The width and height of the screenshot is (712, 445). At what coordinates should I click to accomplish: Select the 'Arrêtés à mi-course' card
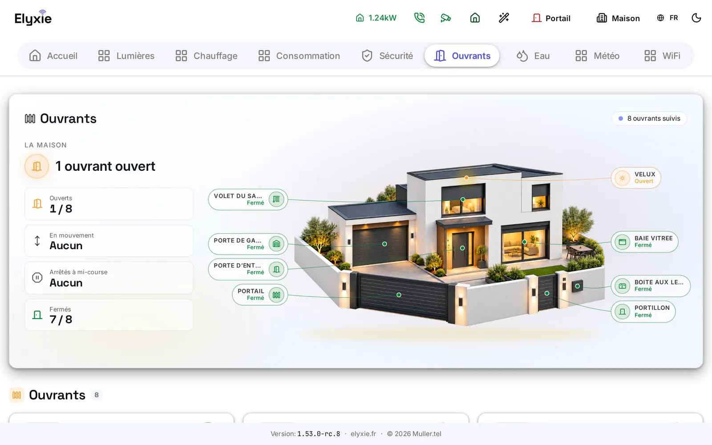point(109,278)
